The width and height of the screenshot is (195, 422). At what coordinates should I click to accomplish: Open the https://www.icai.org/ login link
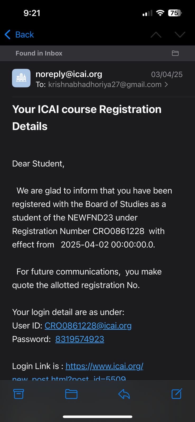[x=104, y=366]
